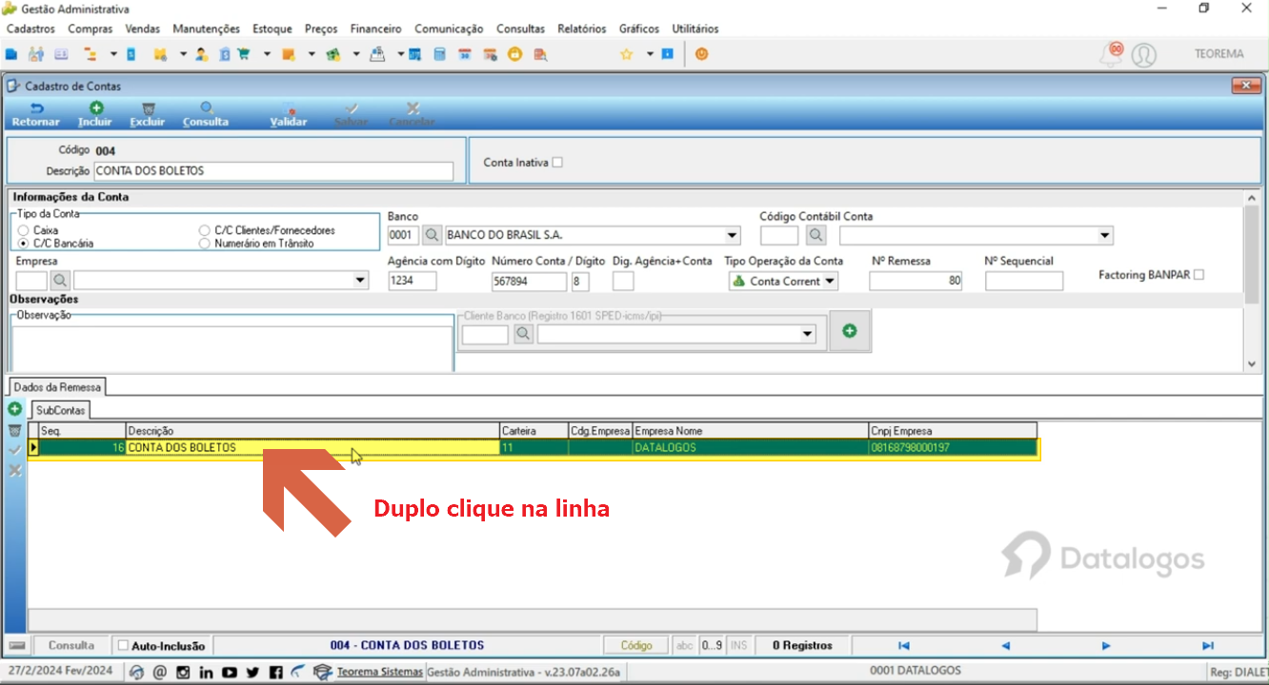Click the Descrição field with CONTA DOS BOLETOS
The height and width of the screenshot is (685, 1269).
(274, 171)
